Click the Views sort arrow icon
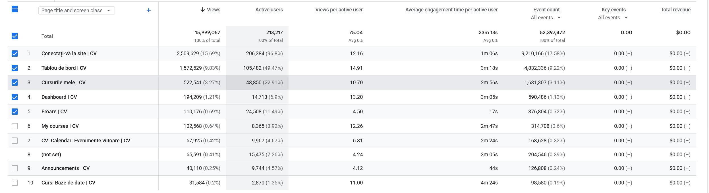Screen dimensions: 709x193 [x=202, y=10]
